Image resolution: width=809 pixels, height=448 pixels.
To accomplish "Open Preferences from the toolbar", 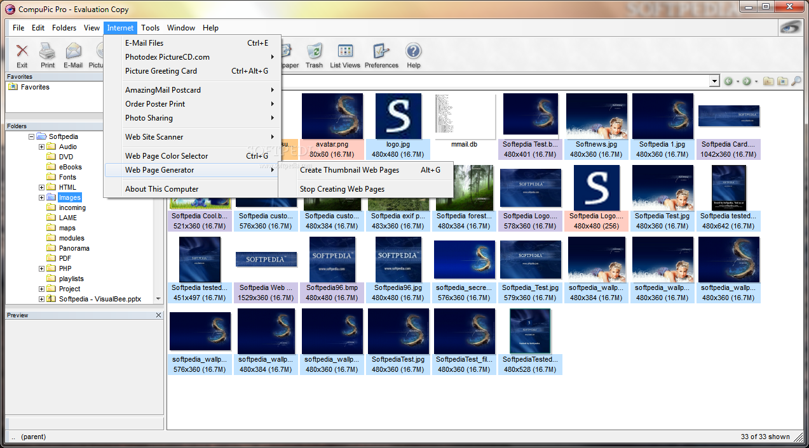I will [381, 51].
